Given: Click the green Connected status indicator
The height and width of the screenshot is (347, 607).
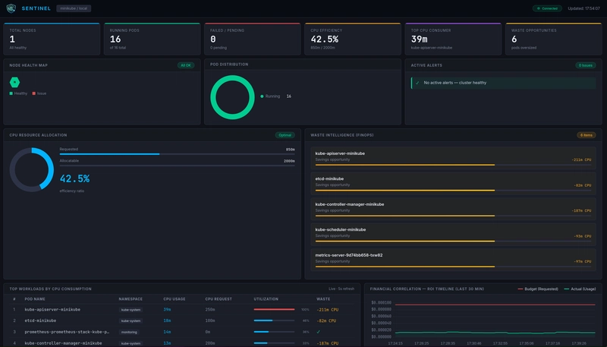Looking at the screenshot, I should point(547,8).
